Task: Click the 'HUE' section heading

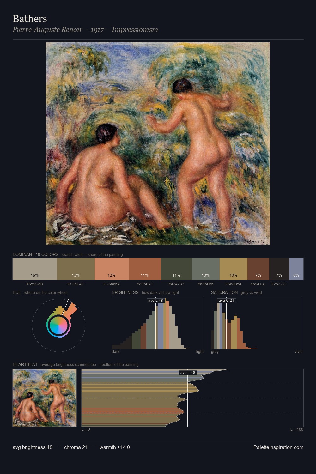Action: click(17, 292)
